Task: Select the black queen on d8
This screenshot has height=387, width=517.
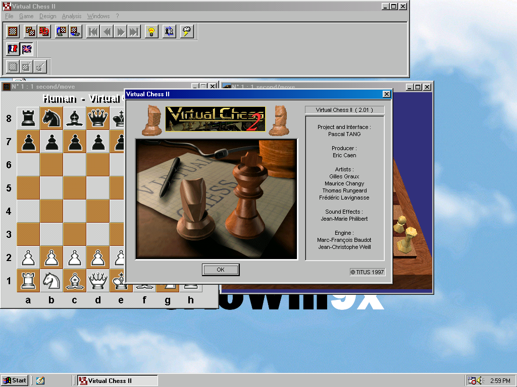Action: pyautogui.click(x=98, y=118)
